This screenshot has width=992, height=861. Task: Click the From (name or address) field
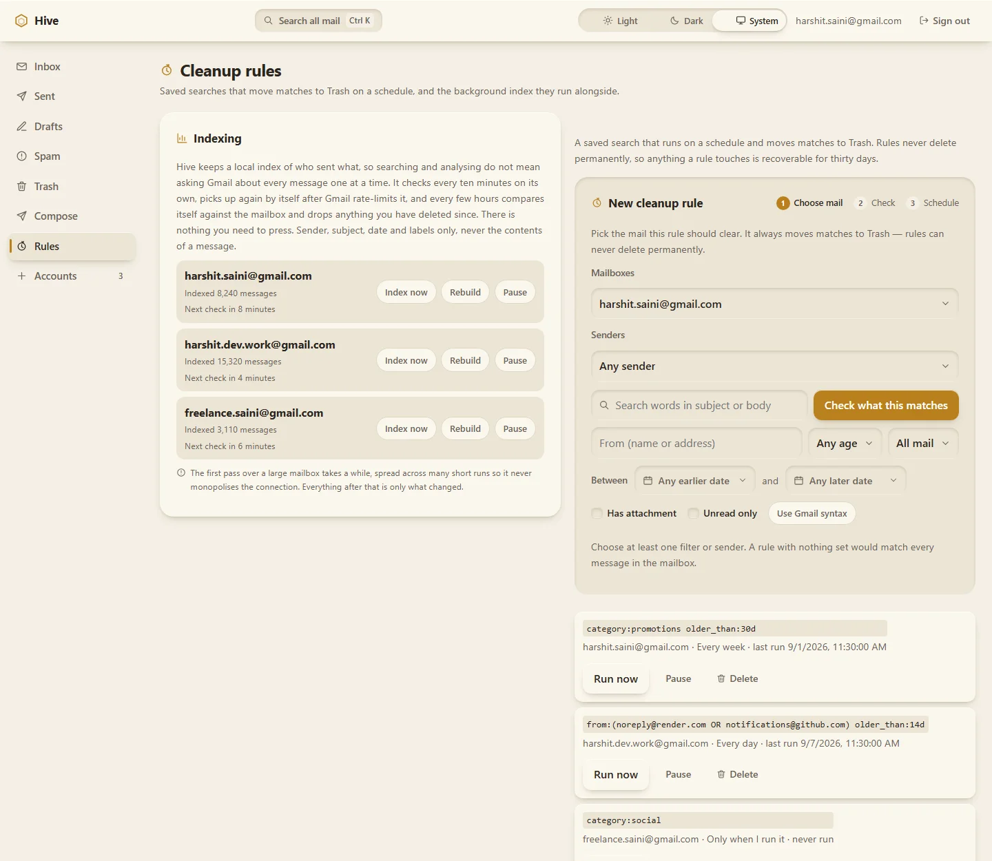pos(696,444)
